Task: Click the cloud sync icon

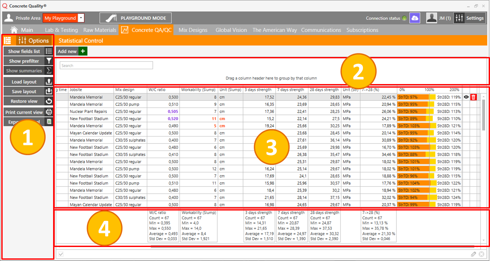Action: coord(415,18)
